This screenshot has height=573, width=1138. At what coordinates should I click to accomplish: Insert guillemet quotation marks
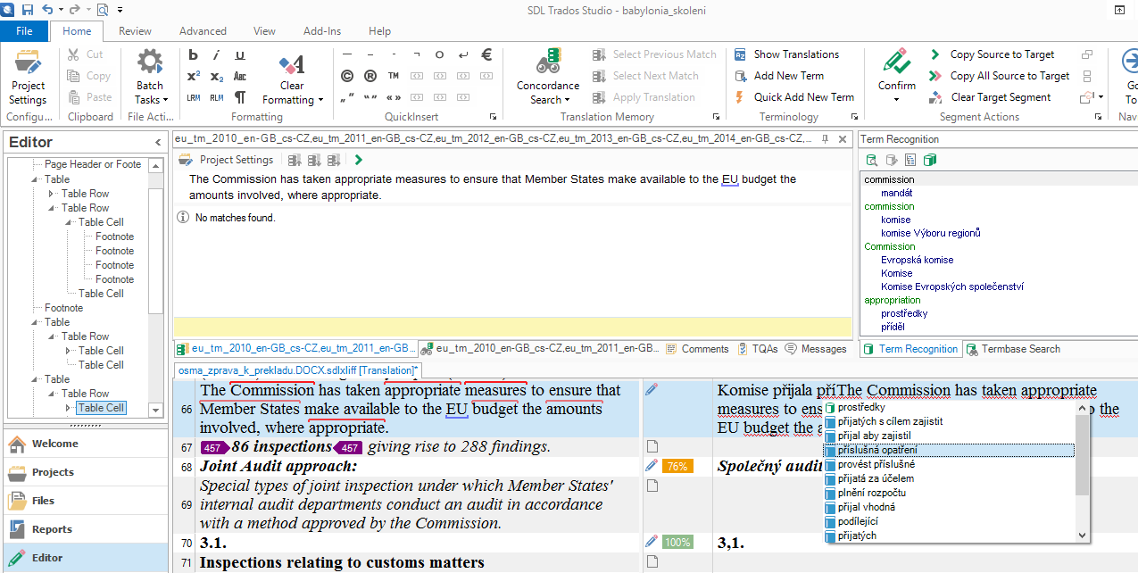point(394,97)
